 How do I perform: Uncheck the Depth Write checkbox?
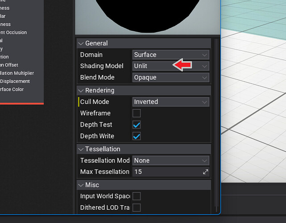pyautogui.click(x=137, y=136)
